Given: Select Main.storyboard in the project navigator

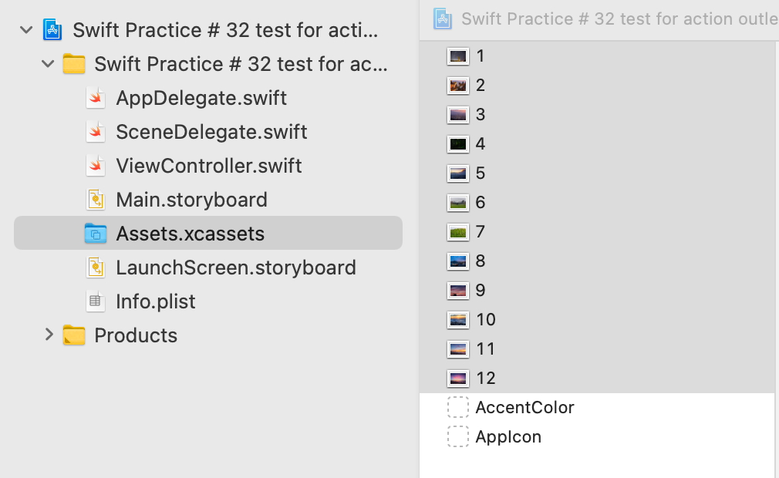Looking at the screenshot, I should coord(191,200).
